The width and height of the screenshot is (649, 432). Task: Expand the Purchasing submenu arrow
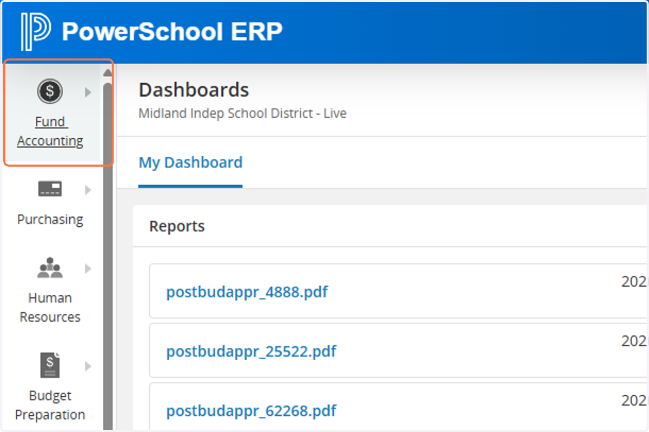coord(88,190)
